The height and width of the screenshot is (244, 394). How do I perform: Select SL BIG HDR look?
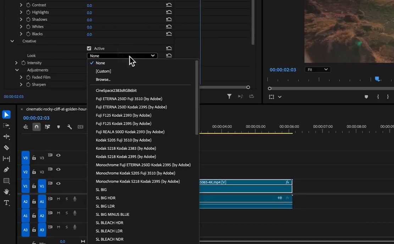click(x=106, y=198)
